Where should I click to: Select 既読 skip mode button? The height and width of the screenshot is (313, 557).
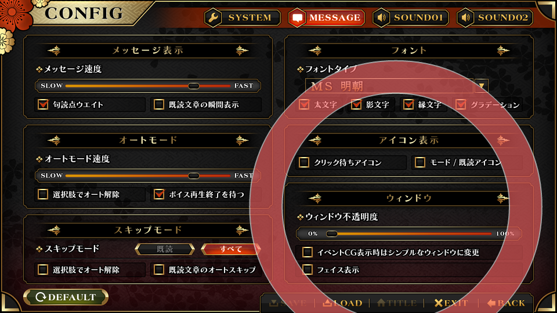(165, 249)
